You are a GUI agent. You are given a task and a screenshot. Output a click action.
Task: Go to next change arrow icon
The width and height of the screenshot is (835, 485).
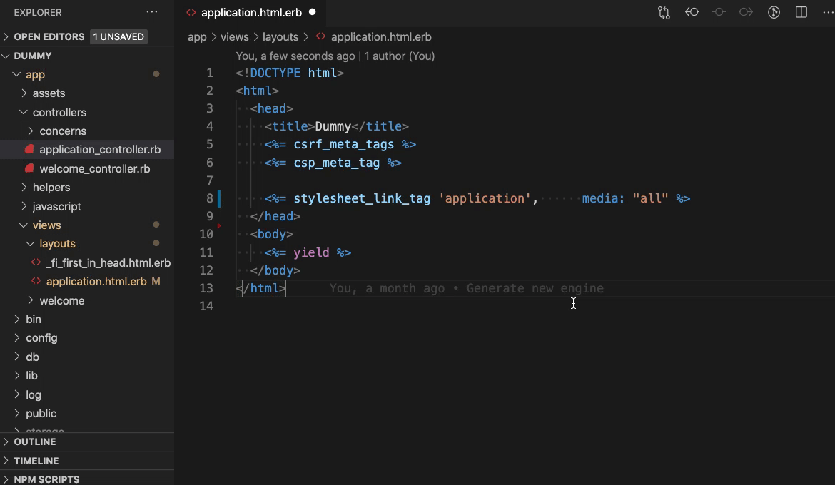click(x=745, y=11)
